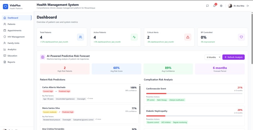Click "+5 more" risk factors for Carlos
This screenshot has height=130, width=253.
(90, 98)
